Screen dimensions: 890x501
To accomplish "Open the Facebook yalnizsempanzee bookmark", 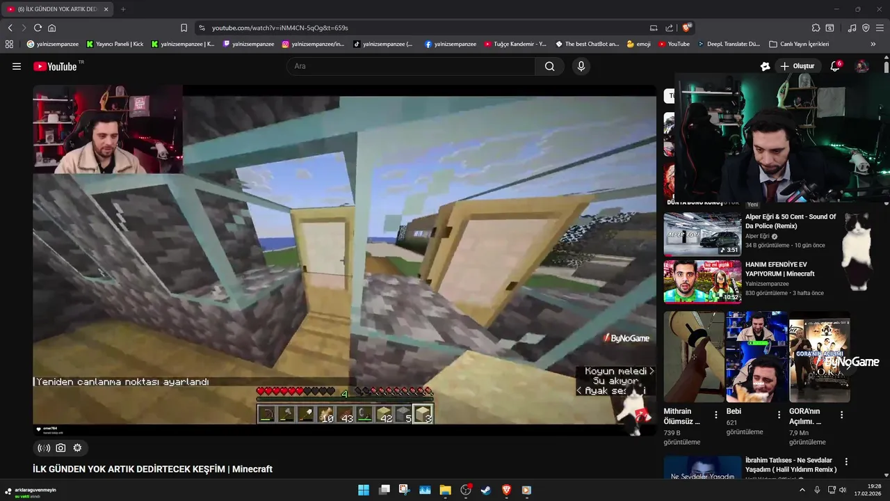I will click(450, 44).
